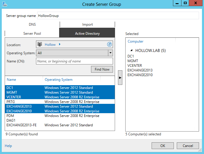
Task: Expand the Hollow location breadcrumb arrow
Action: coord(59,44)
